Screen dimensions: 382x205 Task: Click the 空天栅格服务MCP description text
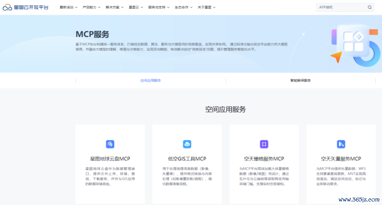pos(264,176)
